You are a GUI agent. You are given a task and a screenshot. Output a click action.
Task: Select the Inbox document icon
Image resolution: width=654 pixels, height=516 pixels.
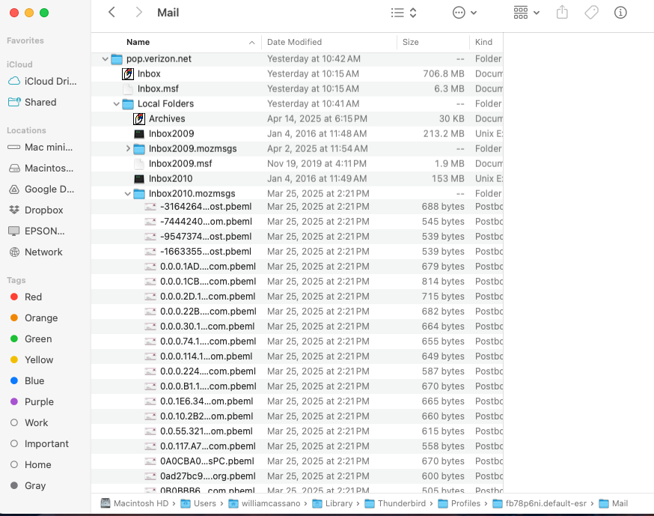click(128, 74)
